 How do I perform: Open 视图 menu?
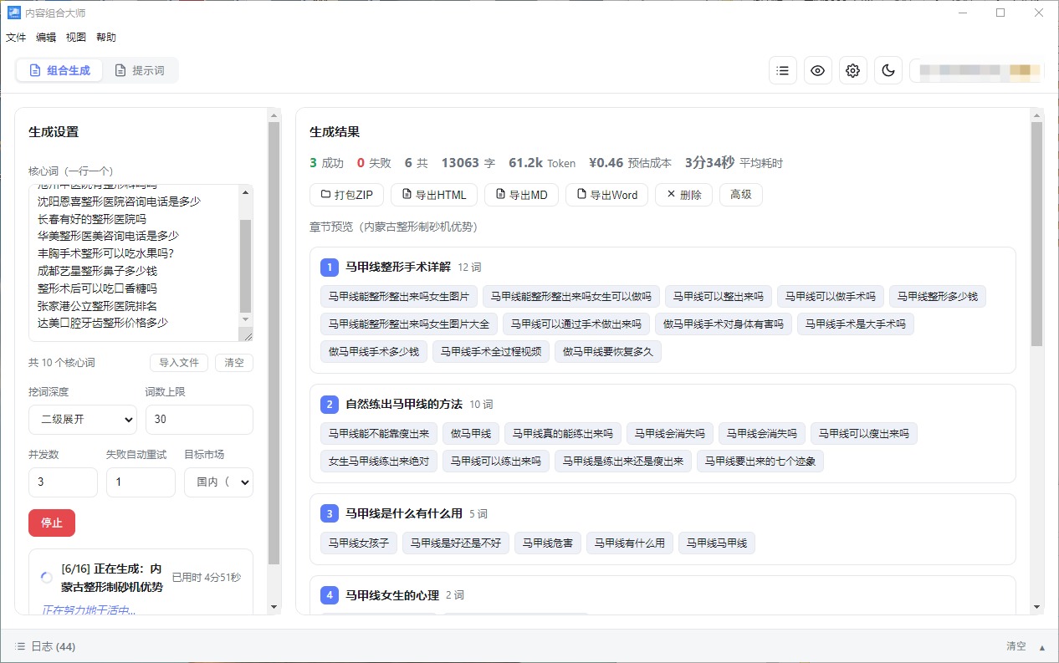tap(76, 37)
